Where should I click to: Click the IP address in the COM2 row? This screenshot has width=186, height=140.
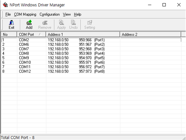coord(58,40)
